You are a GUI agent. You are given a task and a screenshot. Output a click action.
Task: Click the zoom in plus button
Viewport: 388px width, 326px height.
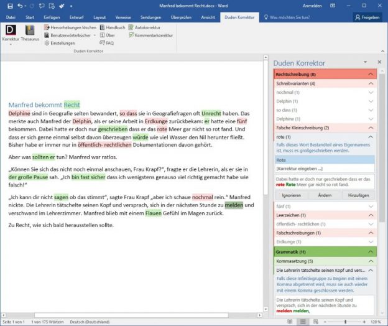coord(364,322)
